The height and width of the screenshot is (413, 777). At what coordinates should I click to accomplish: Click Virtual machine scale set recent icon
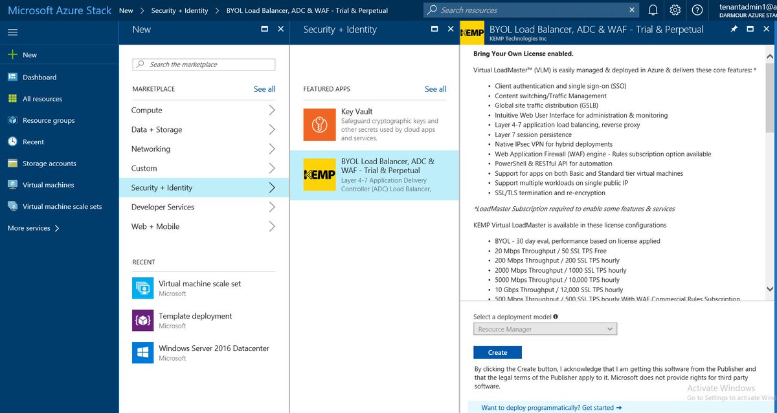tap(142, 288)
